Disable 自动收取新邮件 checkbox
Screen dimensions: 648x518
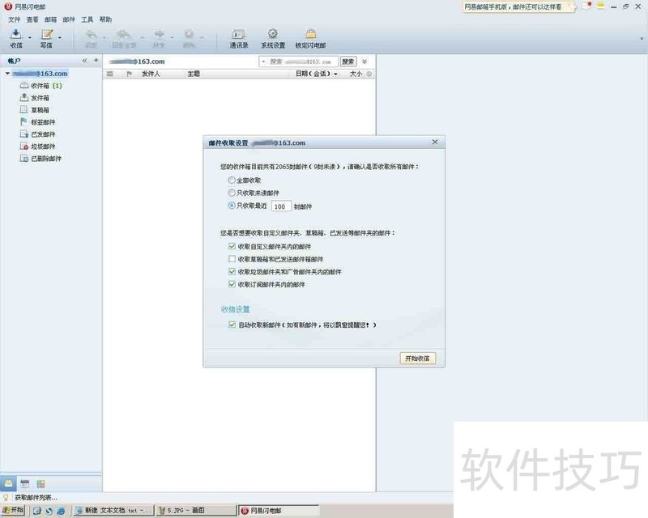(232, 325)
